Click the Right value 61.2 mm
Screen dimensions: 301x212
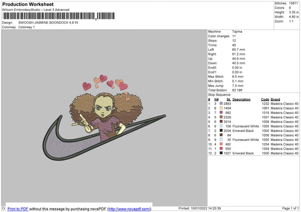(x=239, y=54)
